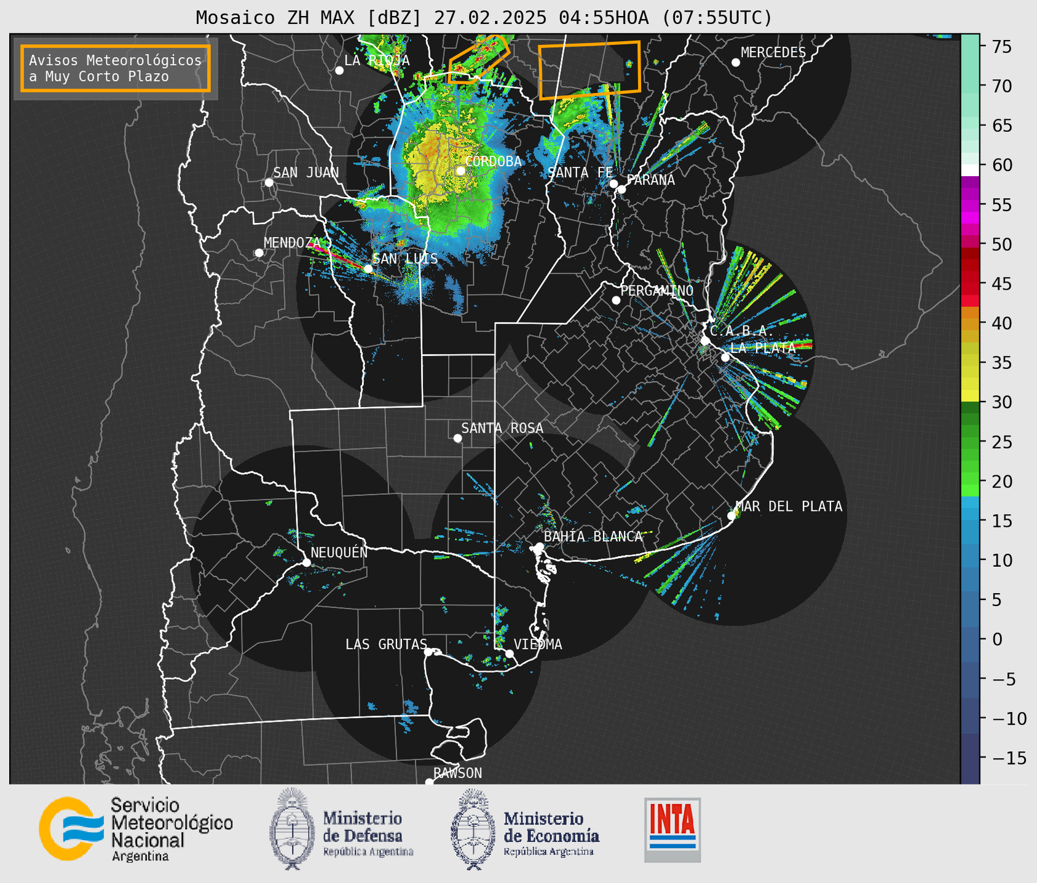Click the Mar del Plata city marker
Screen dimensions: 1037x883
731,516
